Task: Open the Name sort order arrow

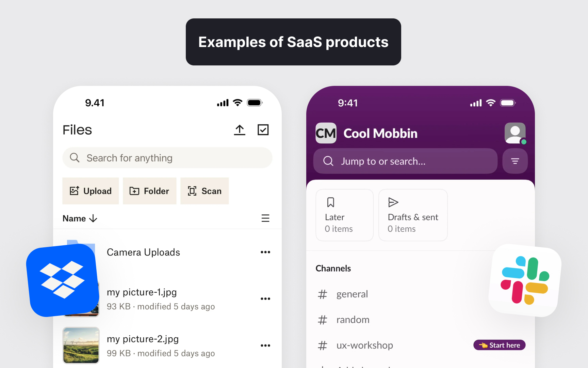Action: click(93, 218)
